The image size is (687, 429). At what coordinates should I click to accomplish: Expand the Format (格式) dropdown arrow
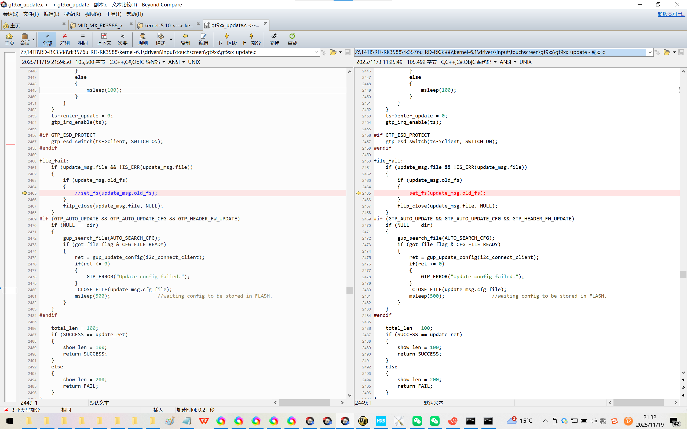tap(171, 39)
